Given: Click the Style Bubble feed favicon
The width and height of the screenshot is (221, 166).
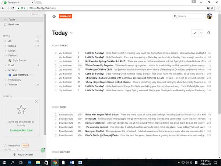Looking at the screenshot, I should 10,60.
